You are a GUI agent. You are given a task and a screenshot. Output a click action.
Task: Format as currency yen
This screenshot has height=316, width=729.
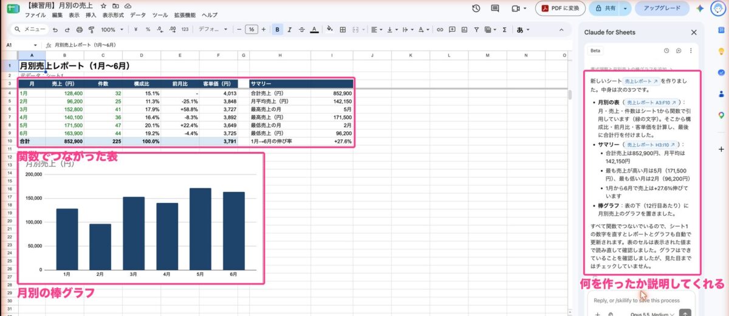135,29
